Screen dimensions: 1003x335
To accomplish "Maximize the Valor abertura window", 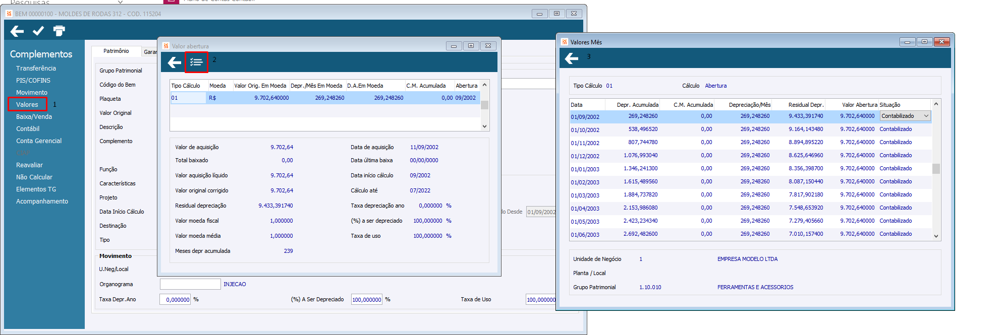I will [471, 45].
